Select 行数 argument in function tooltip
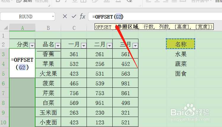222x127 pixels. [x=149, y=27]
